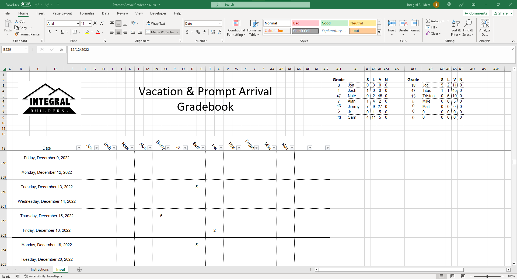The height and width of the screenshot is (279, 517).
Task: Open the Number Format dropdown showing Date
Action: [220, 24]
